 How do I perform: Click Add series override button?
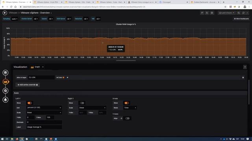click(28, 85)
